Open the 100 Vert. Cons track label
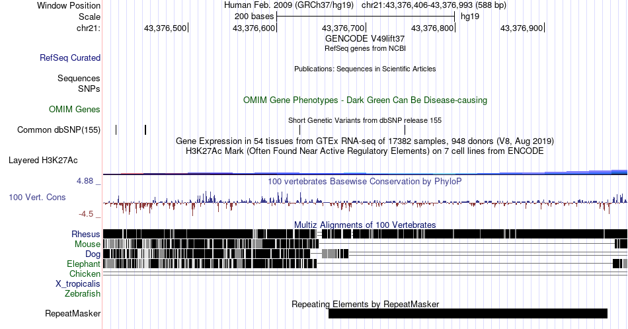628x329 pixels. point(37,197)
